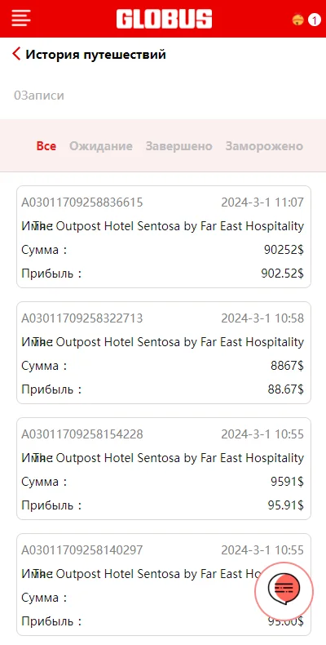Switch to the Заморожено tab
The image size is (326, 645).
click(264, 146)
